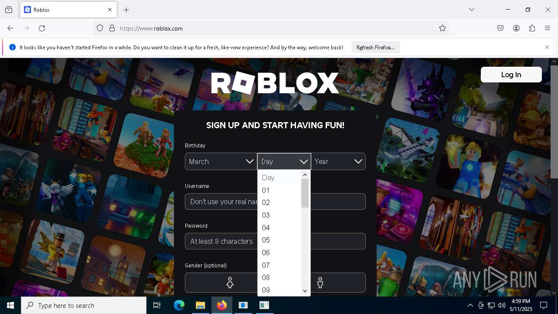Click Refresh Firefox button

375,47
